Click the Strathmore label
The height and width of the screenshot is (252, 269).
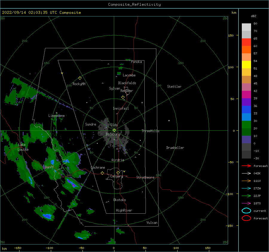145,177
